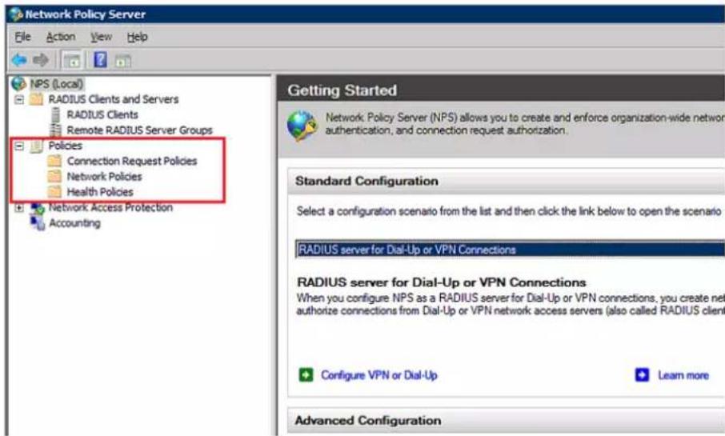The width and height of the screenshot is (725, 436).
Task: Click the Connection Request Policies folder icon
Action: coord(54,161)
